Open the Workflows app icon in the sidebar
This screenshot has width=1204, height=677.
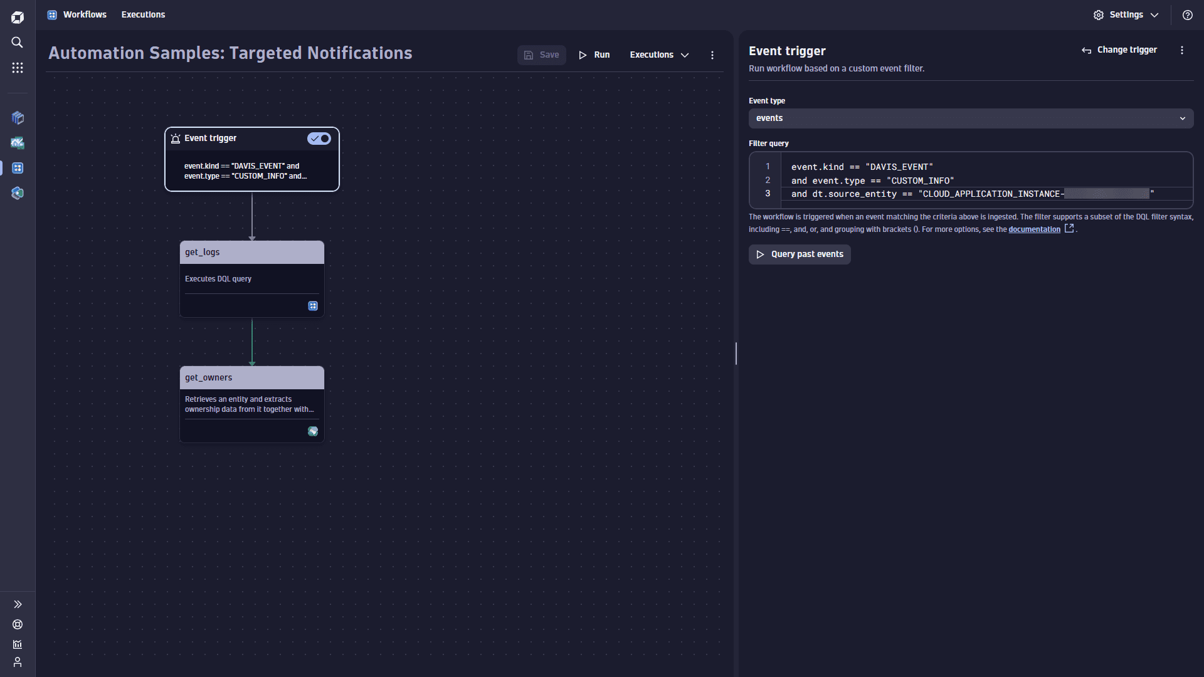tap(18, 168)
